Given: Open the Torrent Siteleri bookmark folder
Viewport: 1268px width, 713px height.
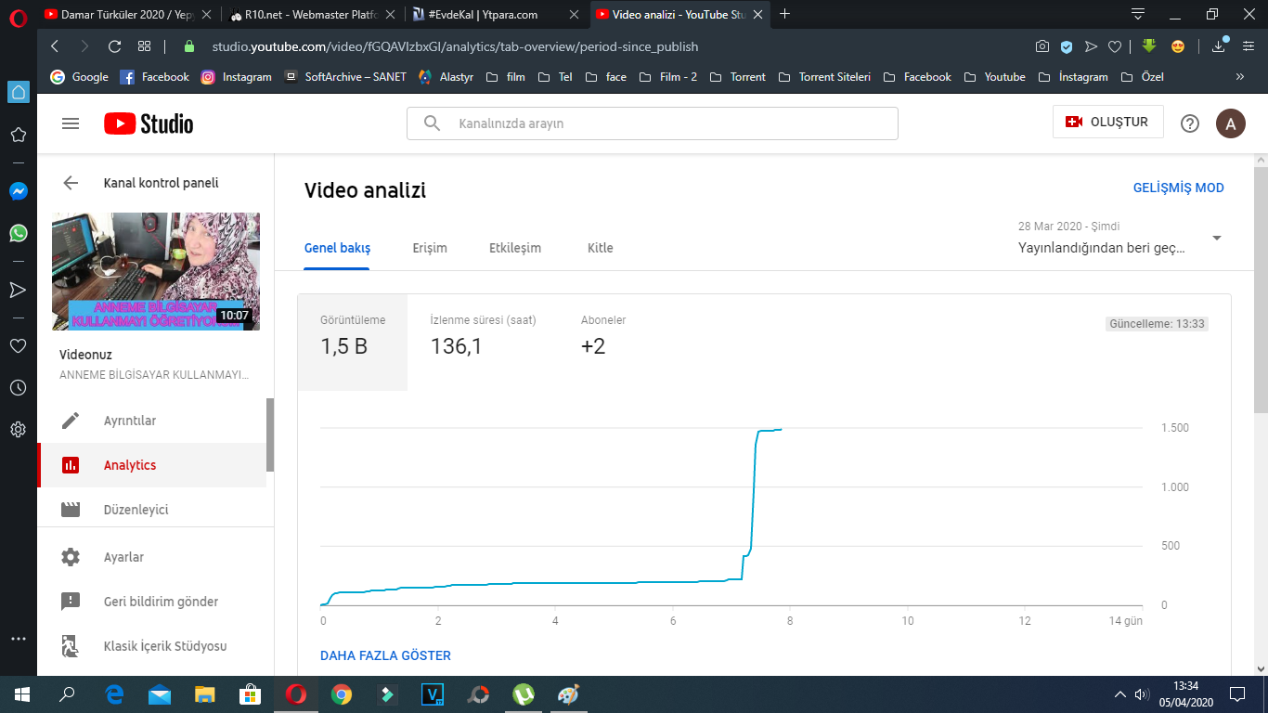Looking at the screenshot, I should (x=824, y=77).
